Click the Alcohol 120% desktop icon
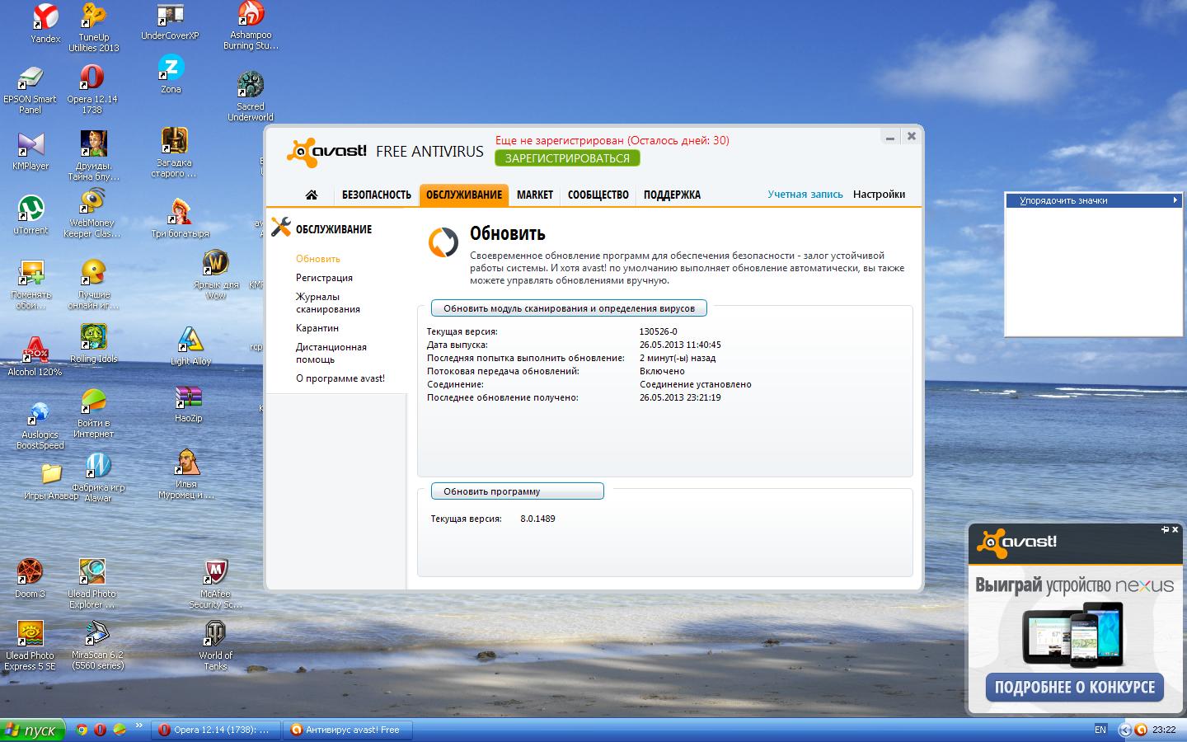Viewport: 1187px width, 742px height. coord(34,356)
